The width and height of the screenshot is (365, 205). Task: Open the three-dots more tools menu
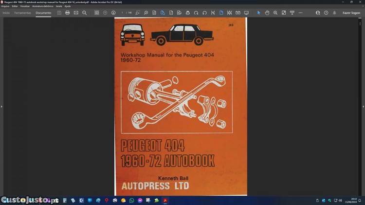pyautogui.click(x=300, y=13)
